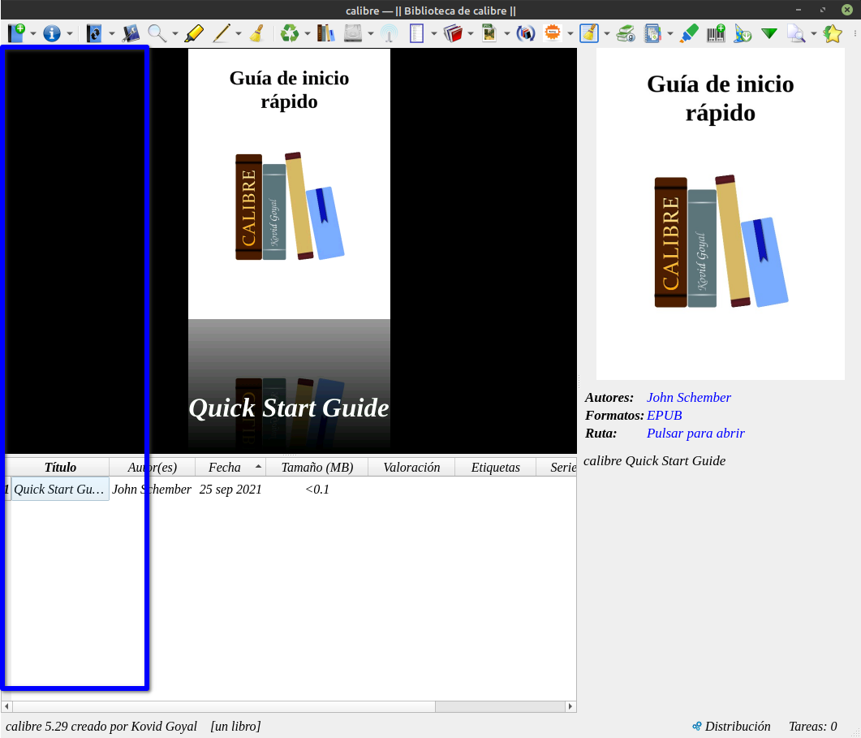The image size is (861, 738).
Task: Click the John Schember author cell
Action: click(x=152, y=489)
